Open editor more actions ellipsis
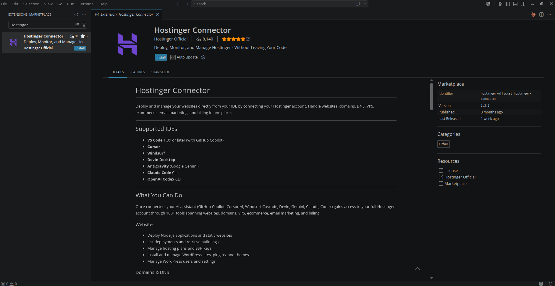 549,14
